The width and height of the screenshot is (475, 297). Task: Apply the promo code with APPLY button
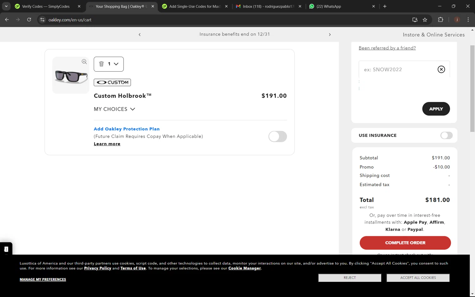pyautogui.click(x=436, y=109)
